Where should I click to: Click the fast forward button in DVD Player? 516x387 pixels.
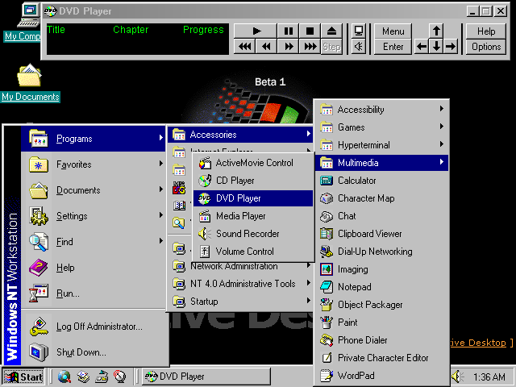288,47
